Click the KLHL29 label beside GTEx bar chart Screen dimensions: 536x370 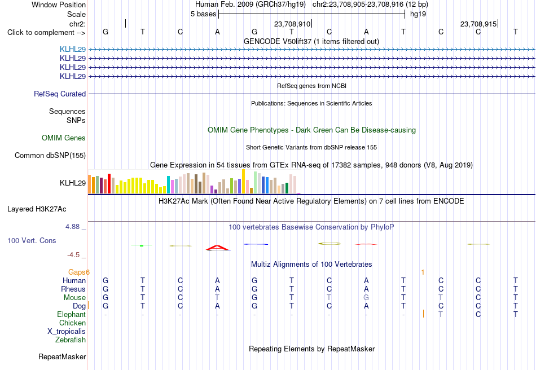click(72, 183)
